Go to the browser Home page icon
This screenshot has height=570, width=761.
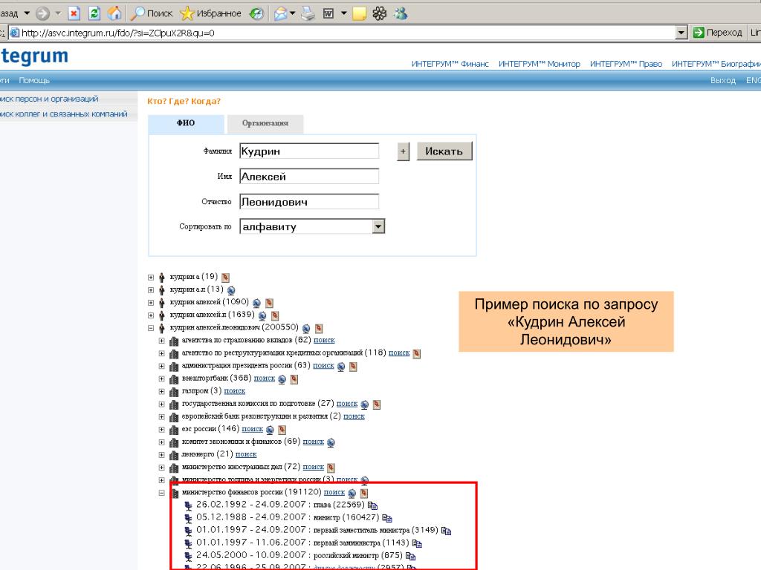click(114, 13)
